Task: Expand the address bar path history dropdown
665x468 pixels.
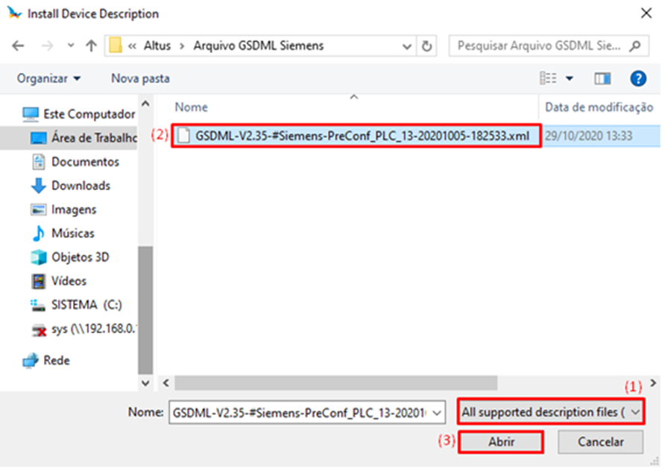Action: coord(407,45)
